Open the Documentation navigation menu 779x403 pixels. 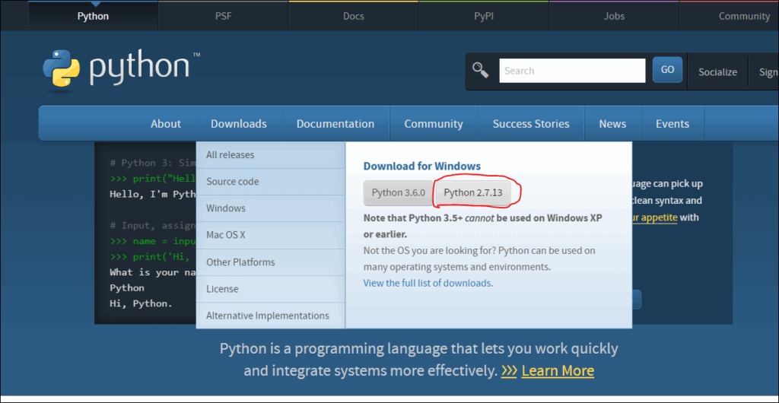pos(335,124)
